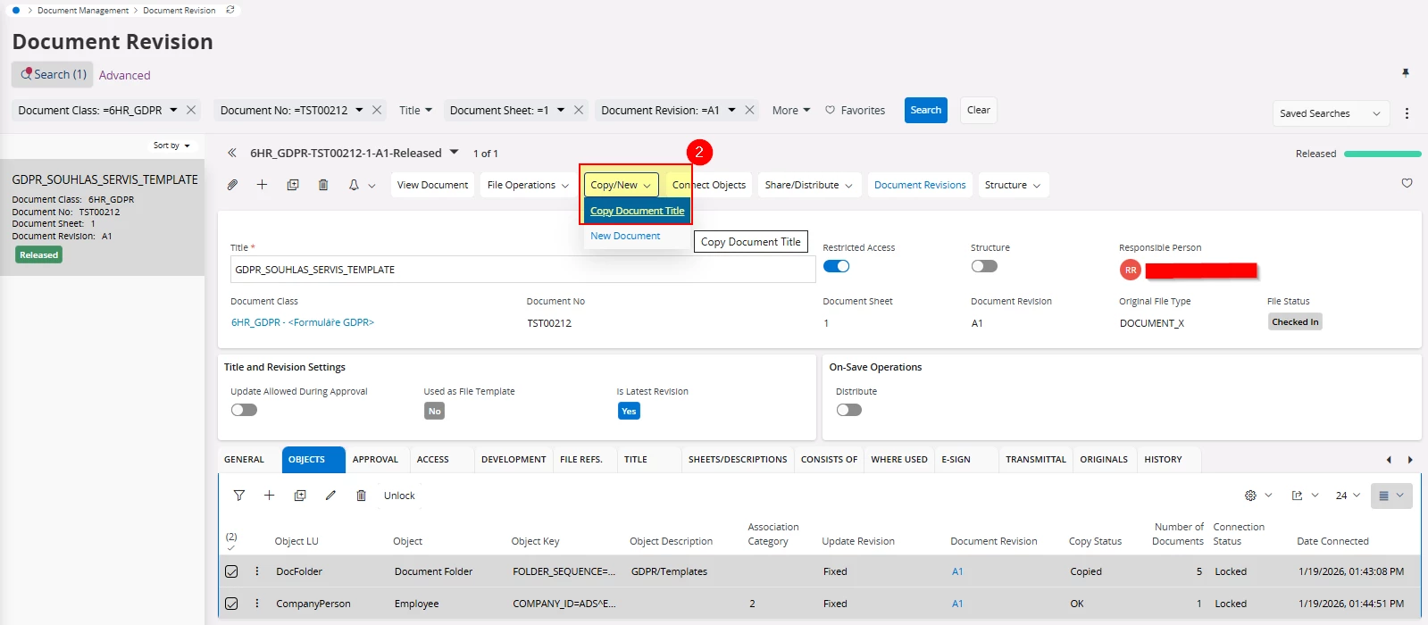Click the delete trash icon in the header toolbar
The height and width of the screenshot is (625, 1428).
pos(323,185)
